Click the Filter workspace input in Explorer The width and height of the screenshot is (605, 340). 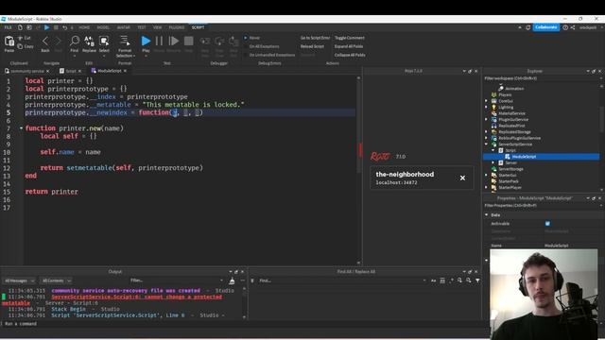(x=542, y=78)
